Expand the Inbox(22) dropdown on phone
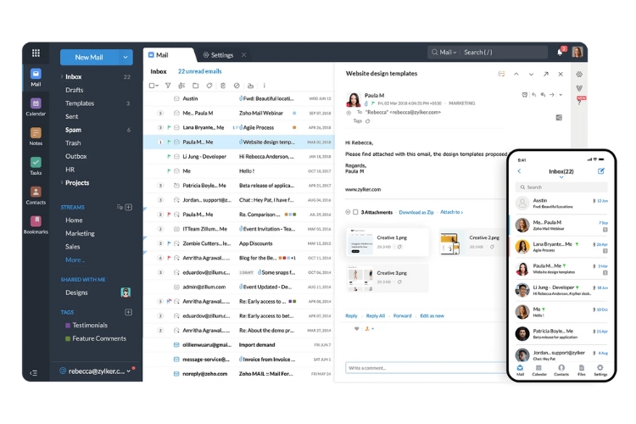 (561, 177)
